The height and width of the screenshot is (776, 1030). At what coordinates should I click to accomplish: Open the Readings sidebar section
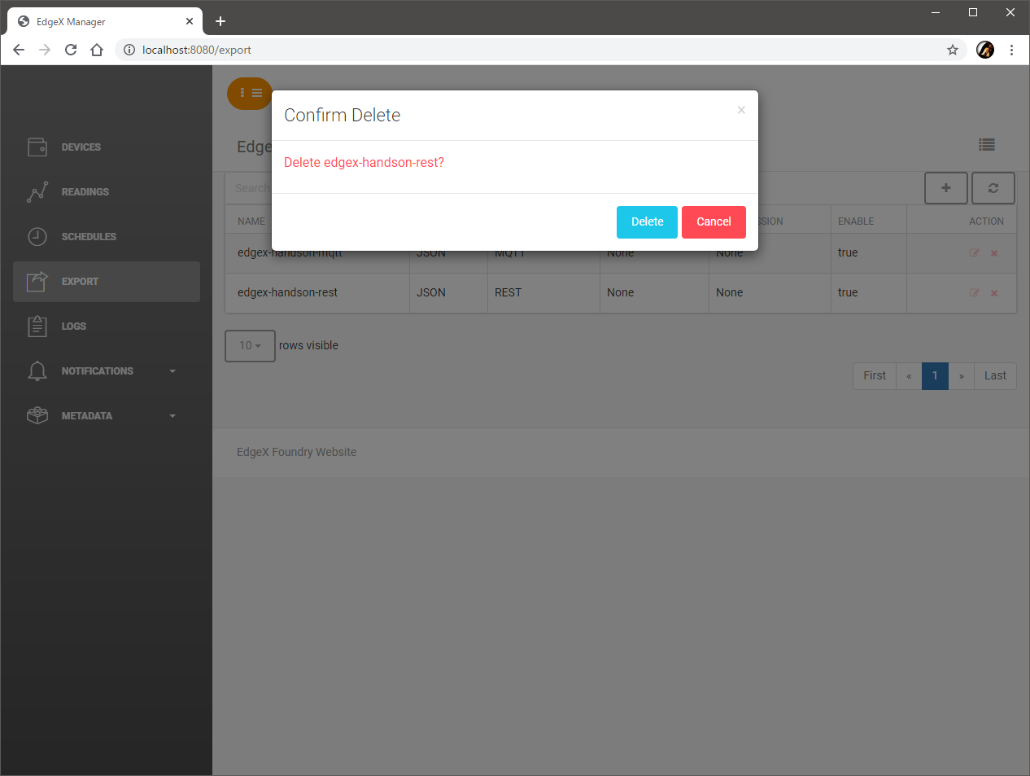tap(85, 192)
